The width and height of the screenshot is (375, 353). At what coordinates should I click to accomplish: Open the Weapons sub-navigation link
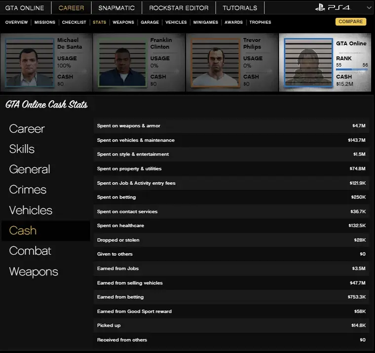pos(123,22)
